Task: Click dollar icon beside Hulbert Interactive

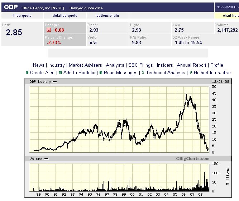Action: coord(191,72)
